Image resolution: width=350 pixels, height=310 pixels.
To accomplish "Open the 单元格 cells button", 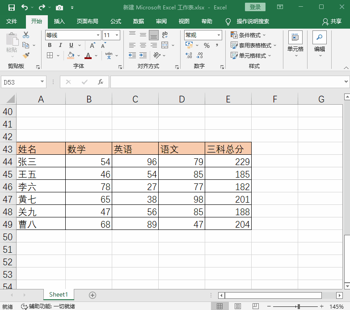I will pos(295,44).
